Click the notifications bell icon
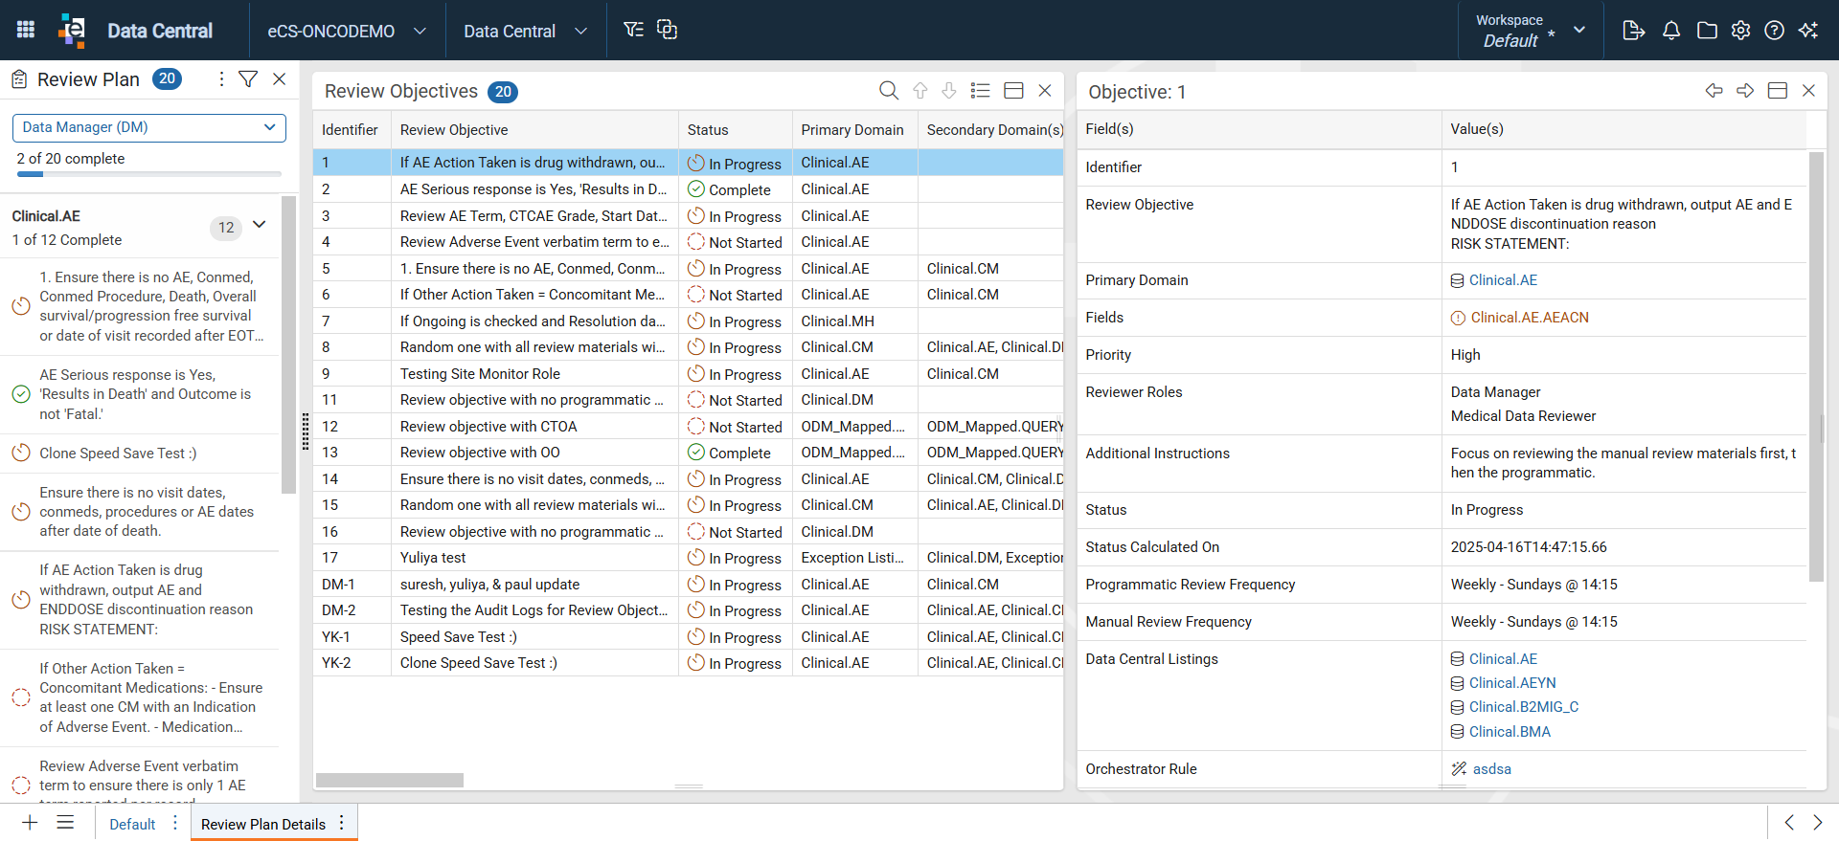1839x841 pixels. pyautogui.click(x=1671, y=31)
